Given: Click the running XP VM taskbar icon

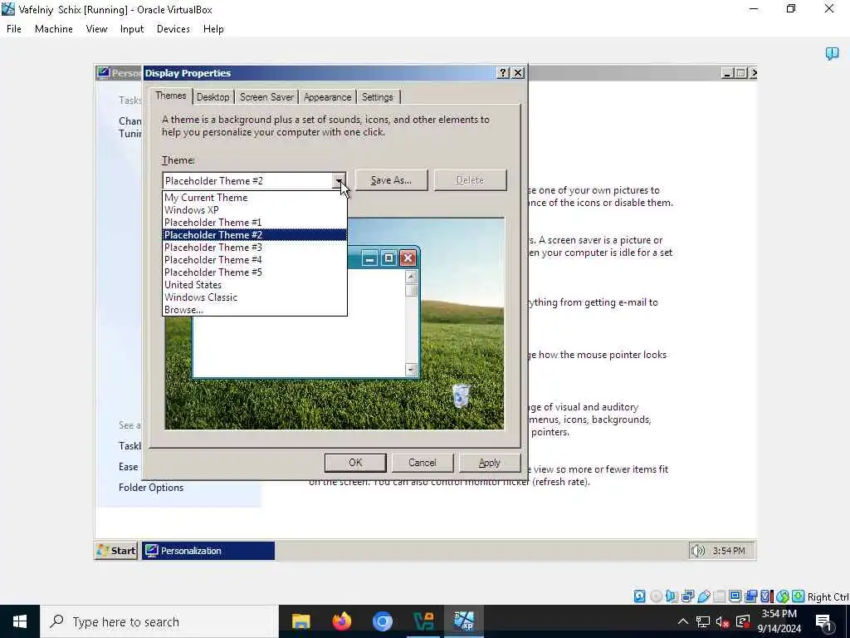Looking at the screenshot, I should tap(464, 621).
